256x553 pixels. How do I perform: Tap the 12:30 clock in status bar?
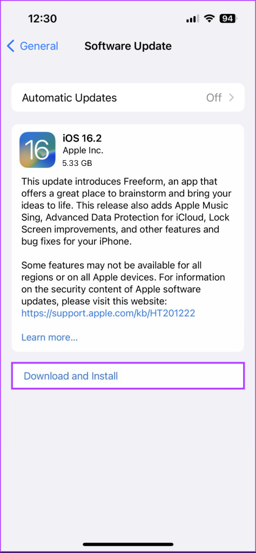(x=43, y=19)
